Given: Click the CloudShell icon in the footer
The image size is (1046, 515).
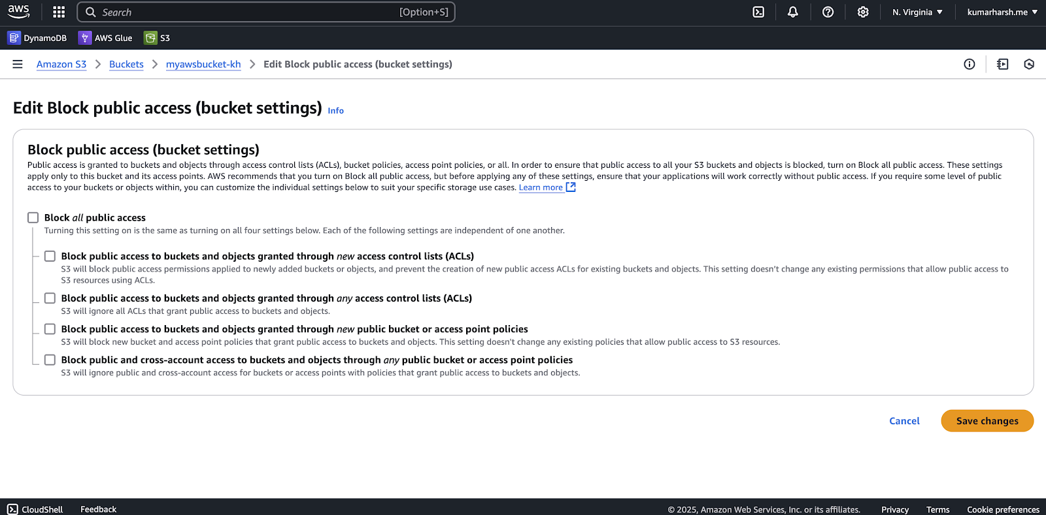Looking at the screenshot, I should [x=12, y=509].
